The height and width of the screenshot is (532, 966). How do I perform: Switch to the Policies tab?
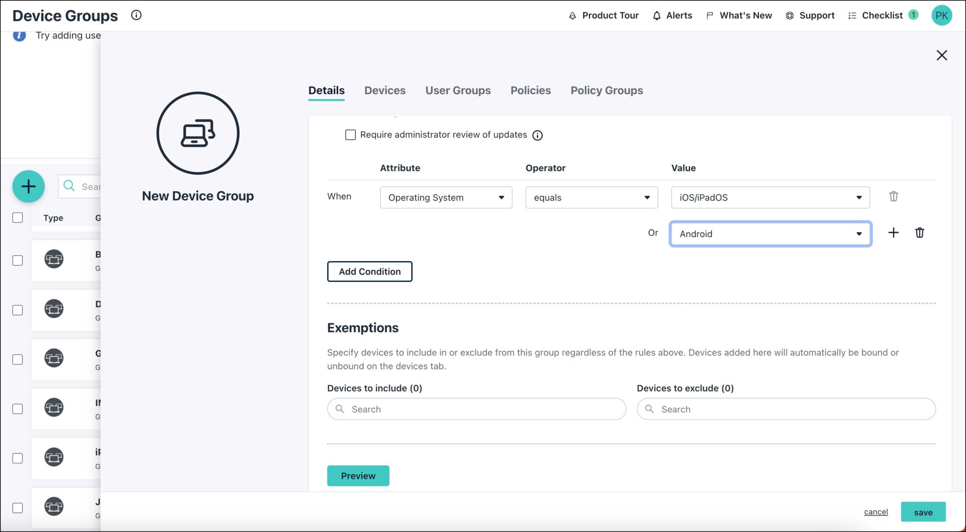[x=530, y=90]
